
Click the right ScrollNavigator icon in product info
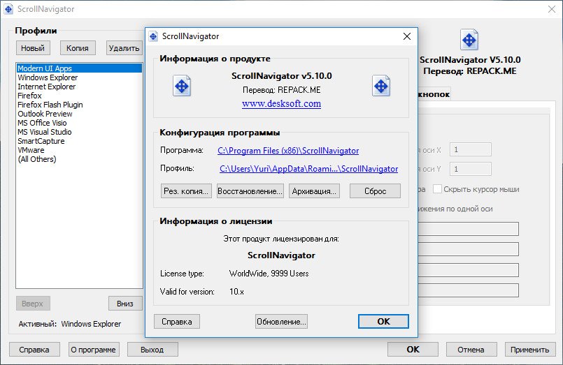[x=381, y=86]
